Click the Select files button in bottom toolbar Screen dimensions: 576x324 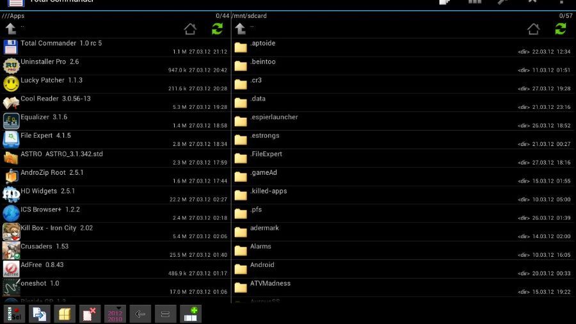click(x=14, y=314)
